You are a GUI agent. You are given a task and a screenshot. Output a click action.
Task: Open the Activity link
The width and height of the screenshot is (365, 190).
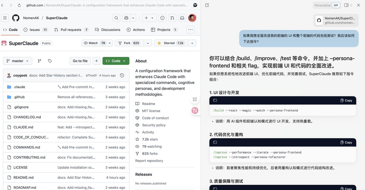tap(145, 132)
